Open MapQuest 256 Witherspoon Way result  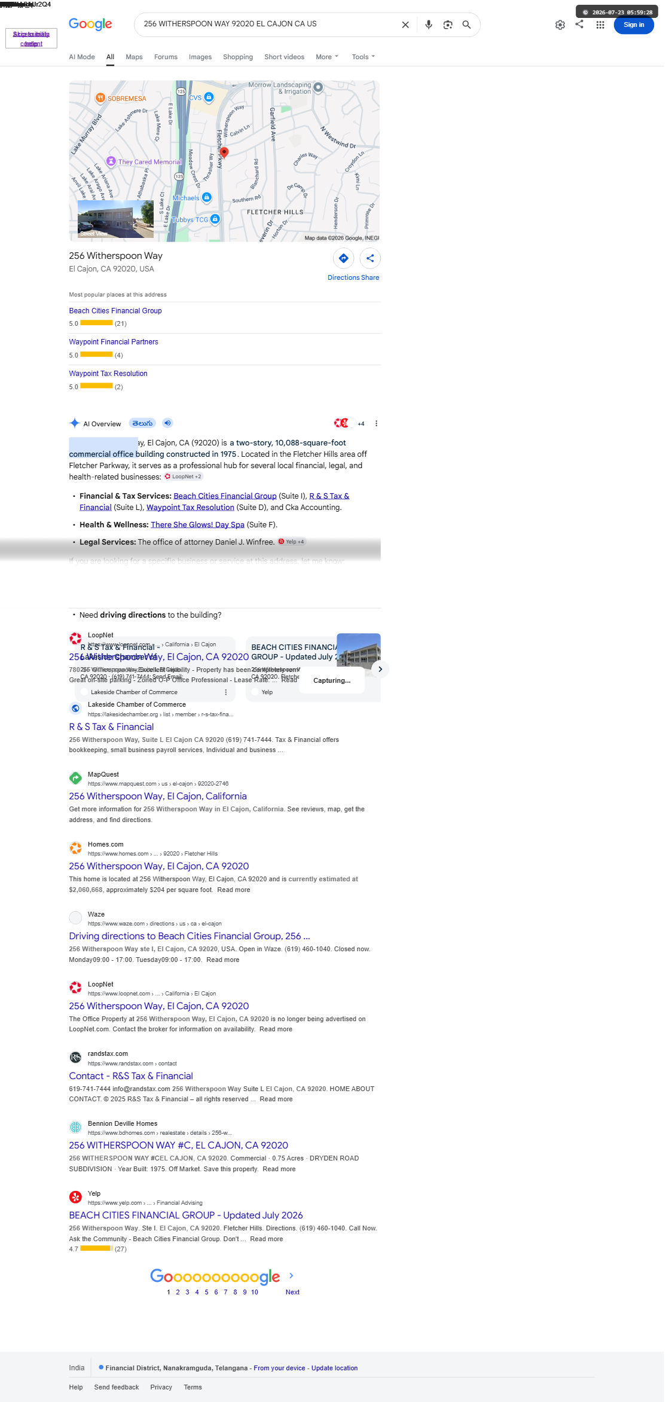tap(158, 796)
